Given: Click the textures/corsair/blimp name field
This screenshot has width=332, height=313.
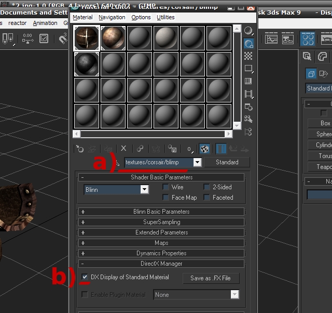Looking at the screenshot, I should (159, 162).
